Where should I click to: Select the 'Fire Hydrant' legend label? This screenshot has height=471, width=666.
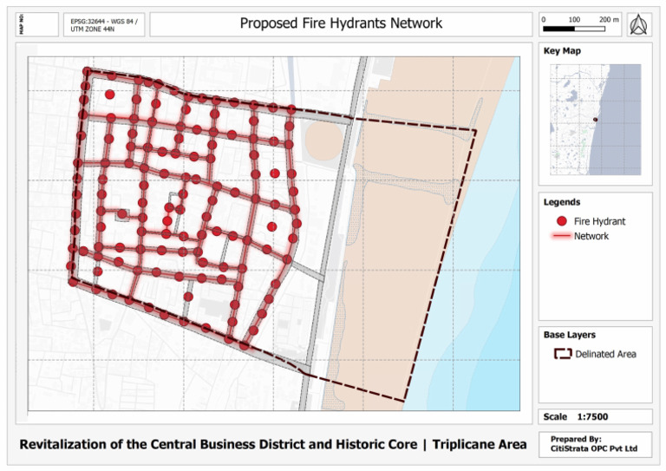coord(599,221)
